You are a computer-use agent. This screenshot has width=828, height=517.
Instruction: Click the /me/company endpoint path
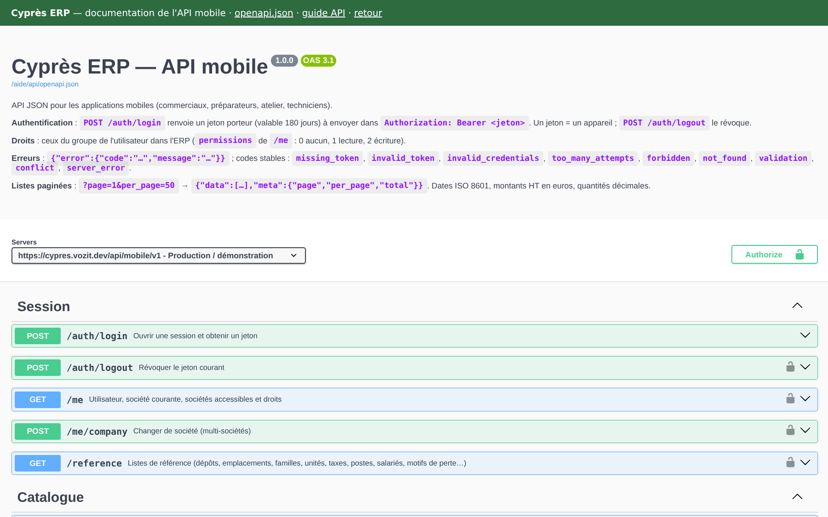97,432
